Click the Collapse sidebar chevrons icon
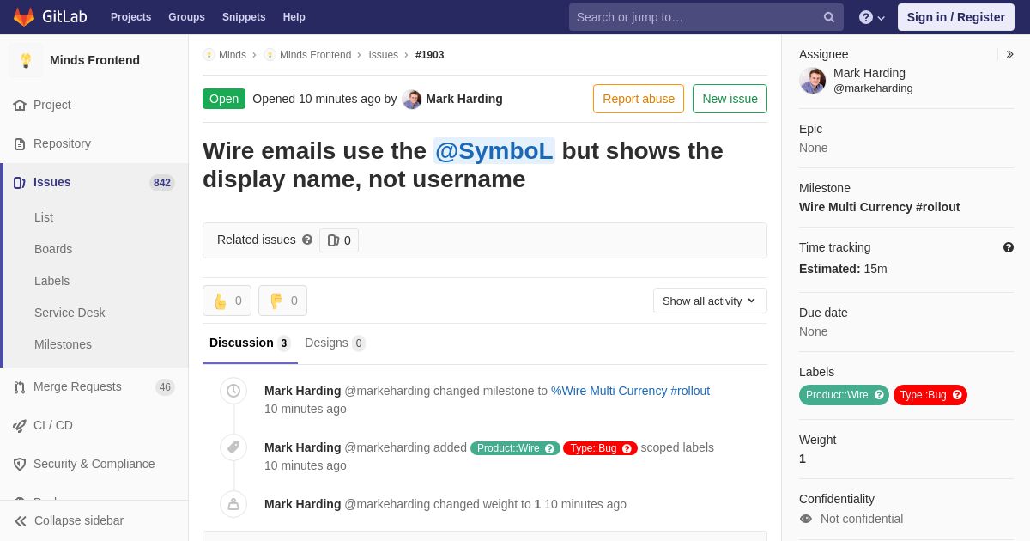This screenshot has width=1030, height=541. tap(21, 520)
